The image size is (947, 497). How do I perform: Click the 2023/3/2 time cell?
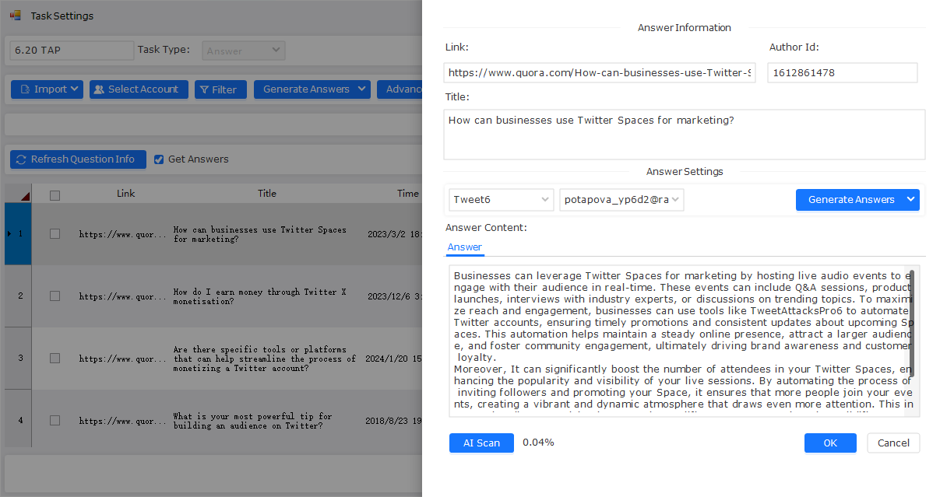click(x=394, y=234)
